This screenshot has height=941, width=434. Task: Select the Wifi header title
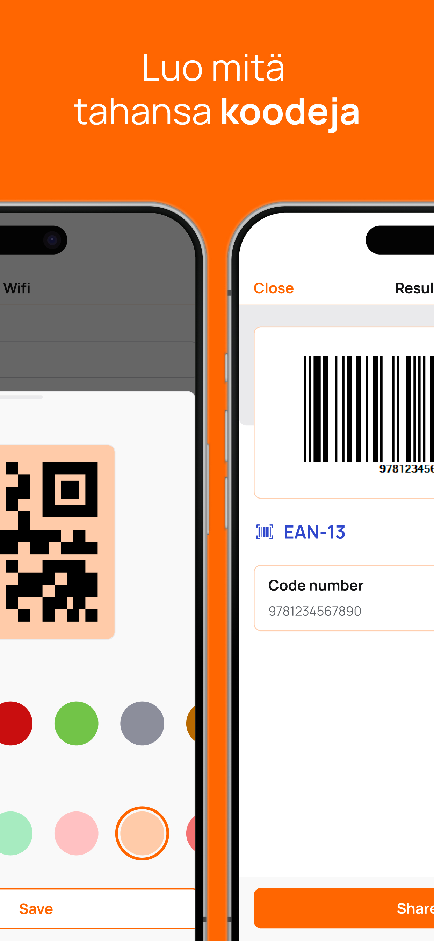pyautogui.click(x=17, y=288)
